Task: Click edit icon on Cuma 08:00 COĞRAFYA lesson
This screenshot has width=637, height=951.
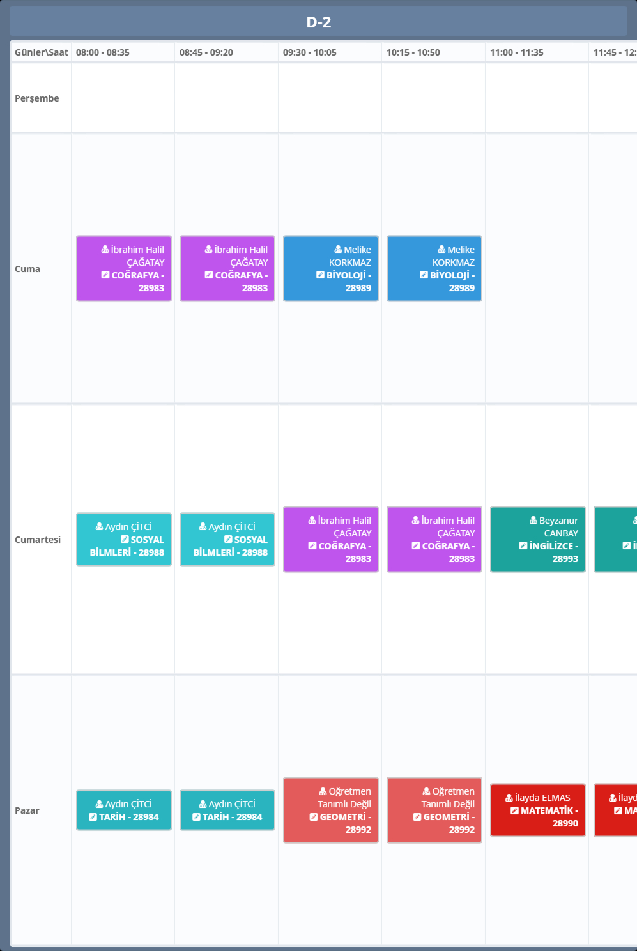Action: point(105,275)
